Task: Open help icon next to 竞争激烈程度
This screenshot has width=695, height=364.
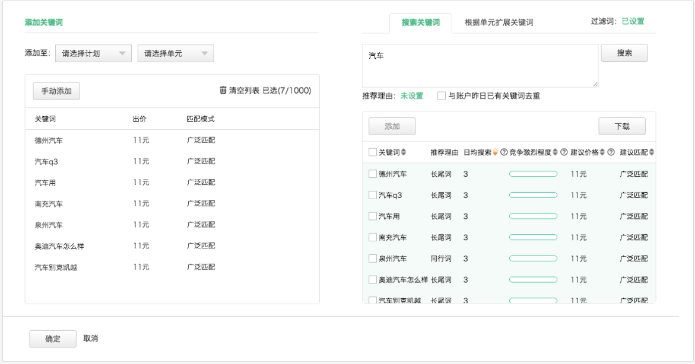Action: [564, 152]
